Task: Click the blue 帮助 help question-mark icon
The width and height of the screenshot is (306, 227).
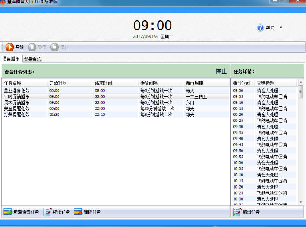Action: pyautogui.click(x=260, y=28)
